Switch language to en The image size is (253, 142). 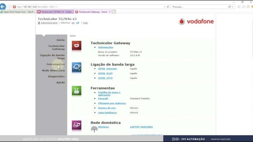click(x=73, y=23)
